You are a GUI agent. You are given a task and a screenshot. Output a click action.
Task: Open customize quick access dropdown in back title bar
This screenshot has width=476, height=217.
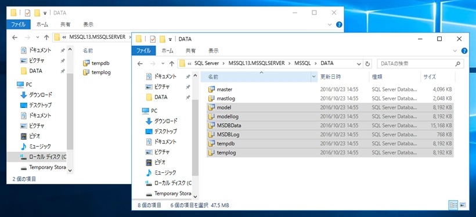pos(45,13)
